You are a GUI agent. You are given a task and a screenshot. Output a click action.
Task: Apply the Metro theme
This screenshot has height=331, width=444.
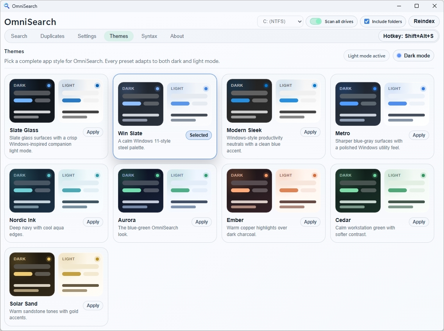click(x=419, y=135)
